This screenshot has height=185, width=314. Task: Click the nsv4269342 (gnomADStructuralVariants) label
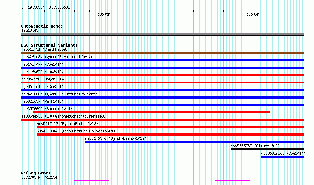tap(76, 131)
